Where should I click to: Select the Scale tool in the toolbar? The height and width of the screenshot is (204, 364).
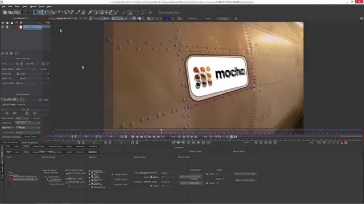[144, 12]
